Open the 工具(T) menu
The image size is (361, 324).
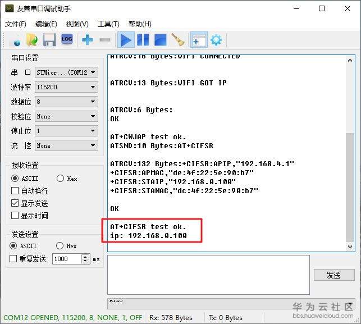pos(108,24)
